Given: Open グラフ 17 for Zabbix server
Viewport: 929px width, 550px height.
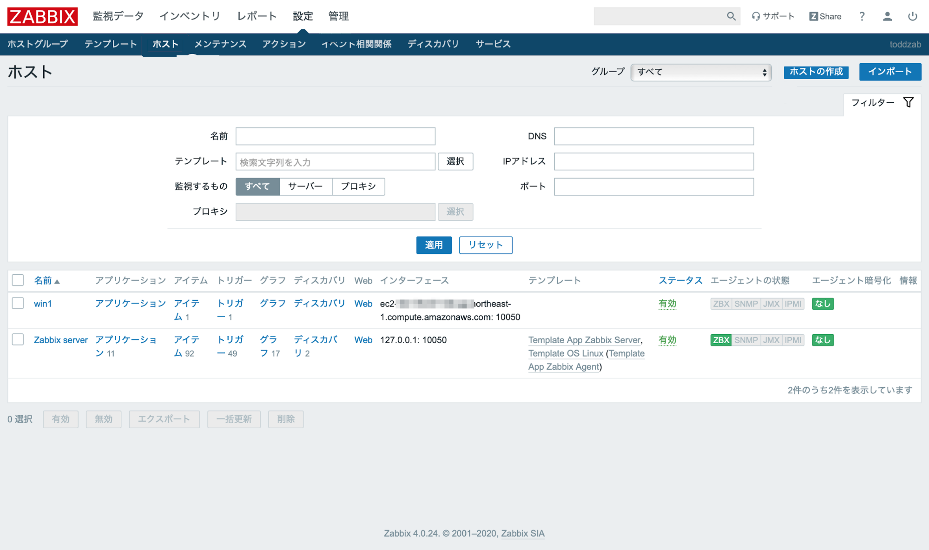Looking at the screenshot, I should point(270,346).
